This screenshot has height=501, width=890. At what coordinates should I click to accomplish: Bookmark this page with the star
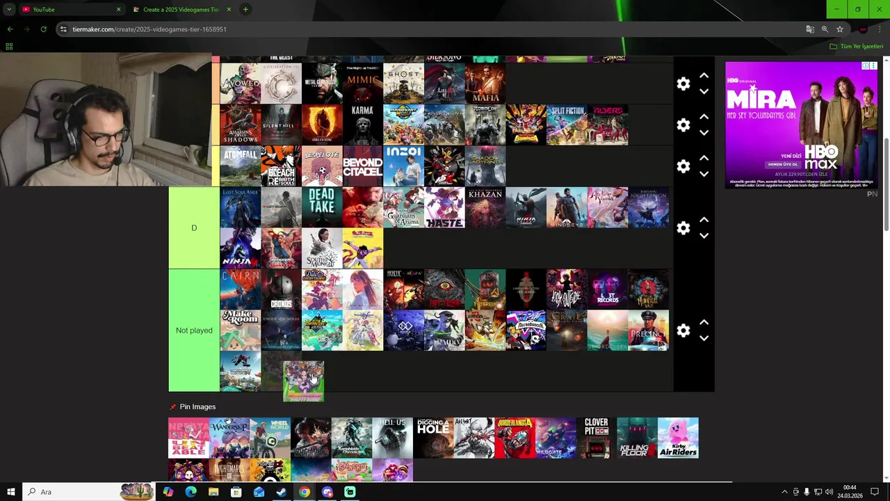click(840, 29)
